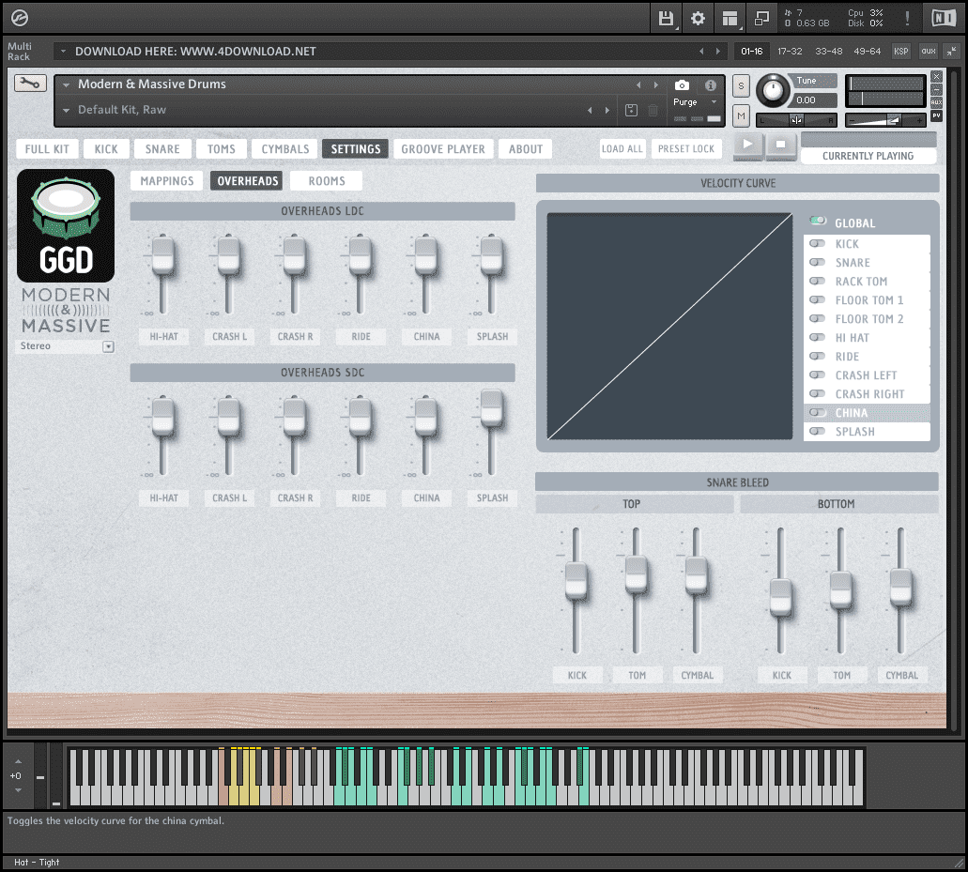
Task: Open Kontakt options gear
Action: pyautogui.click(x=698, y=19)
